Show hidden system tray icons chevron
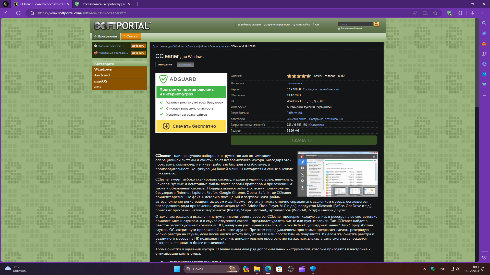The height and width of the screenshot is (275, 490). click(424, 269)
